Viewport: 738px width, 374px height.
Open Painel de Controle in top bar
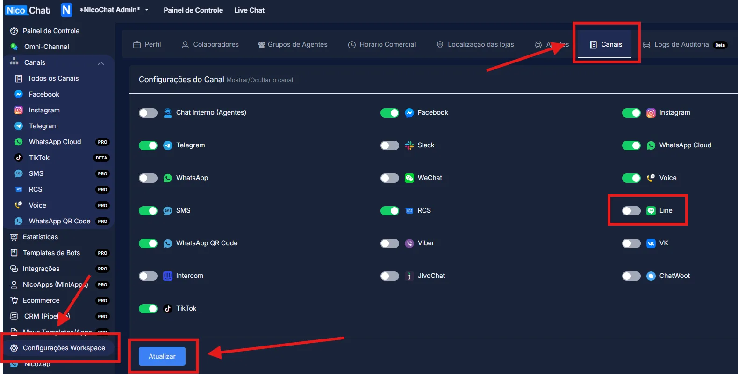193,10
